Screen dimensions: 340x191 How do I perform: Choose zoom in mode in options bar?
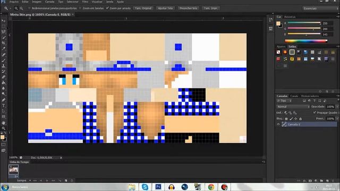click(16, 8)
